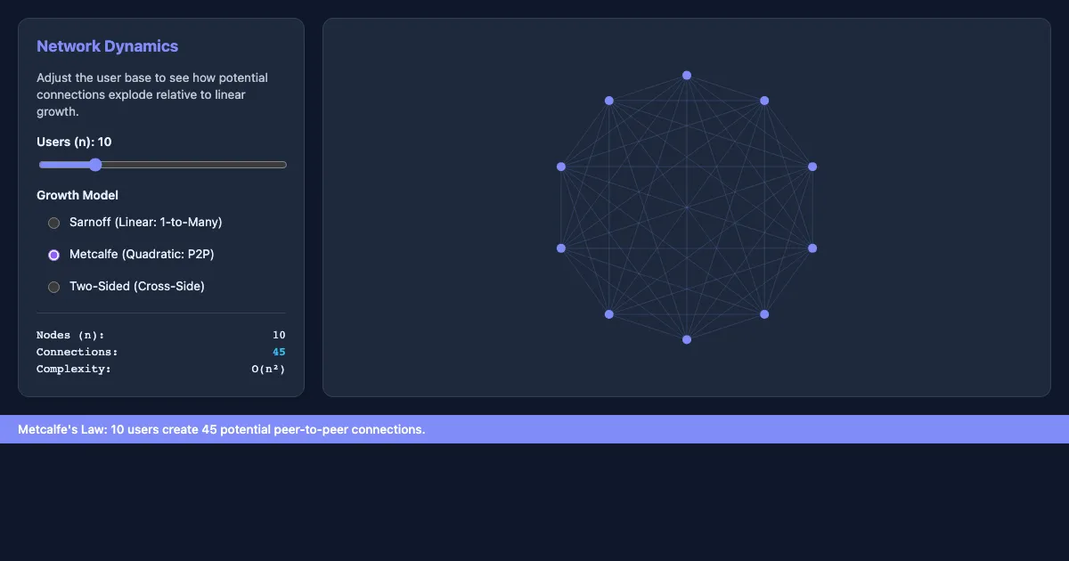Choose the Two-Sided cross-side model
Image resolution: width=1069 pixels, height=561 pixels.
pos(53,287)
